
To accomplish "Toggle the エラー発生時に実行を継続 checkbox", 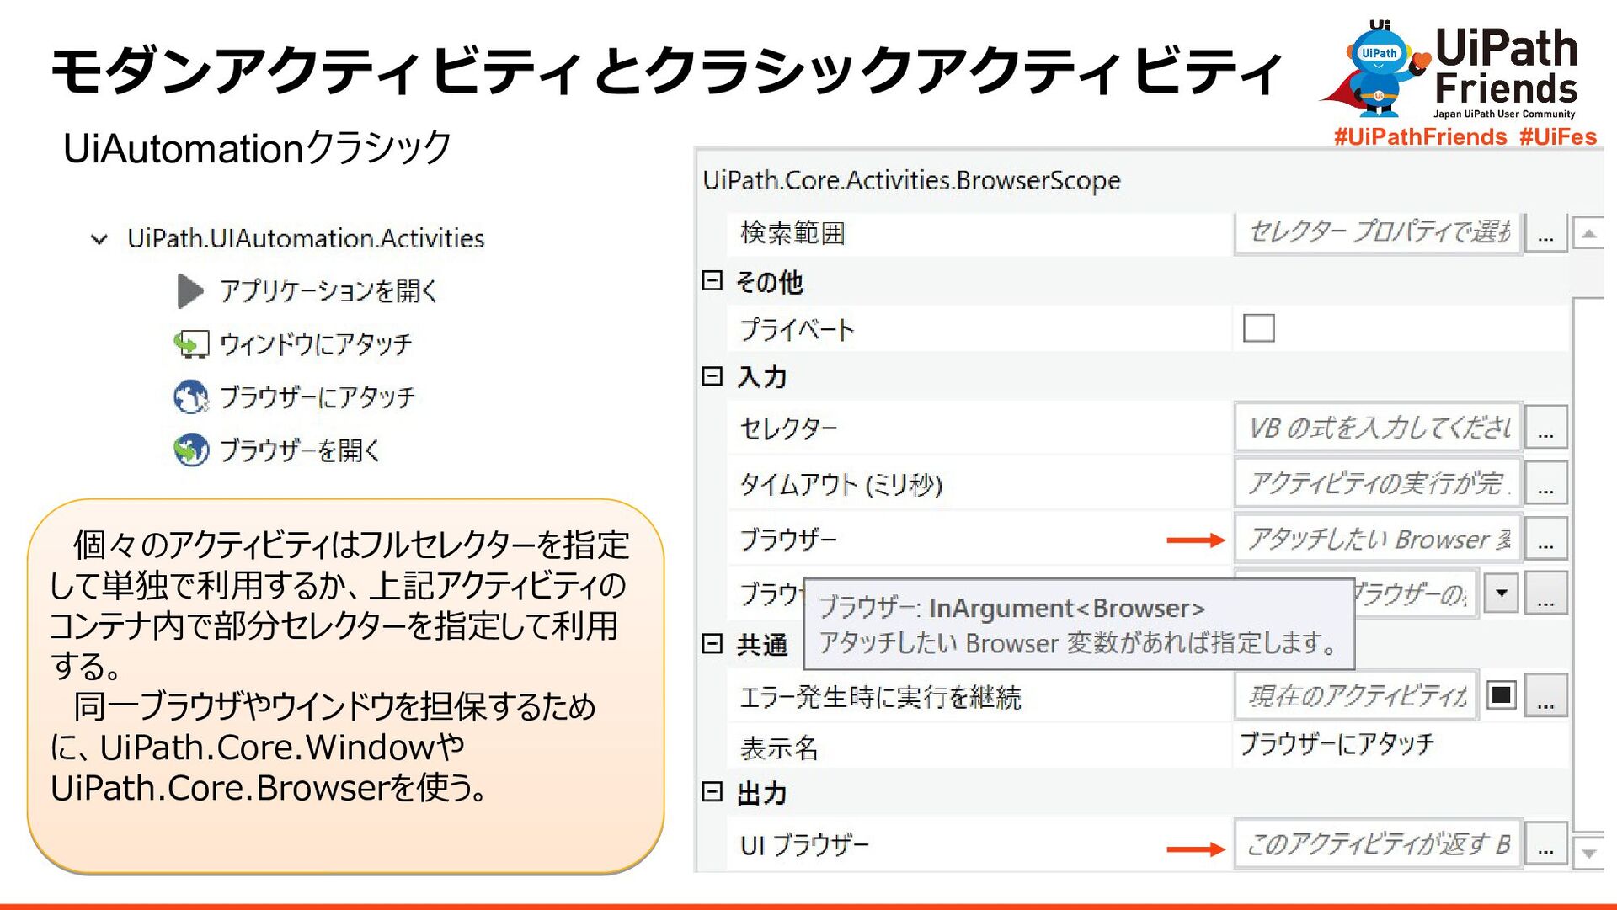I will pyautogui.click(x=1502, y=695).
